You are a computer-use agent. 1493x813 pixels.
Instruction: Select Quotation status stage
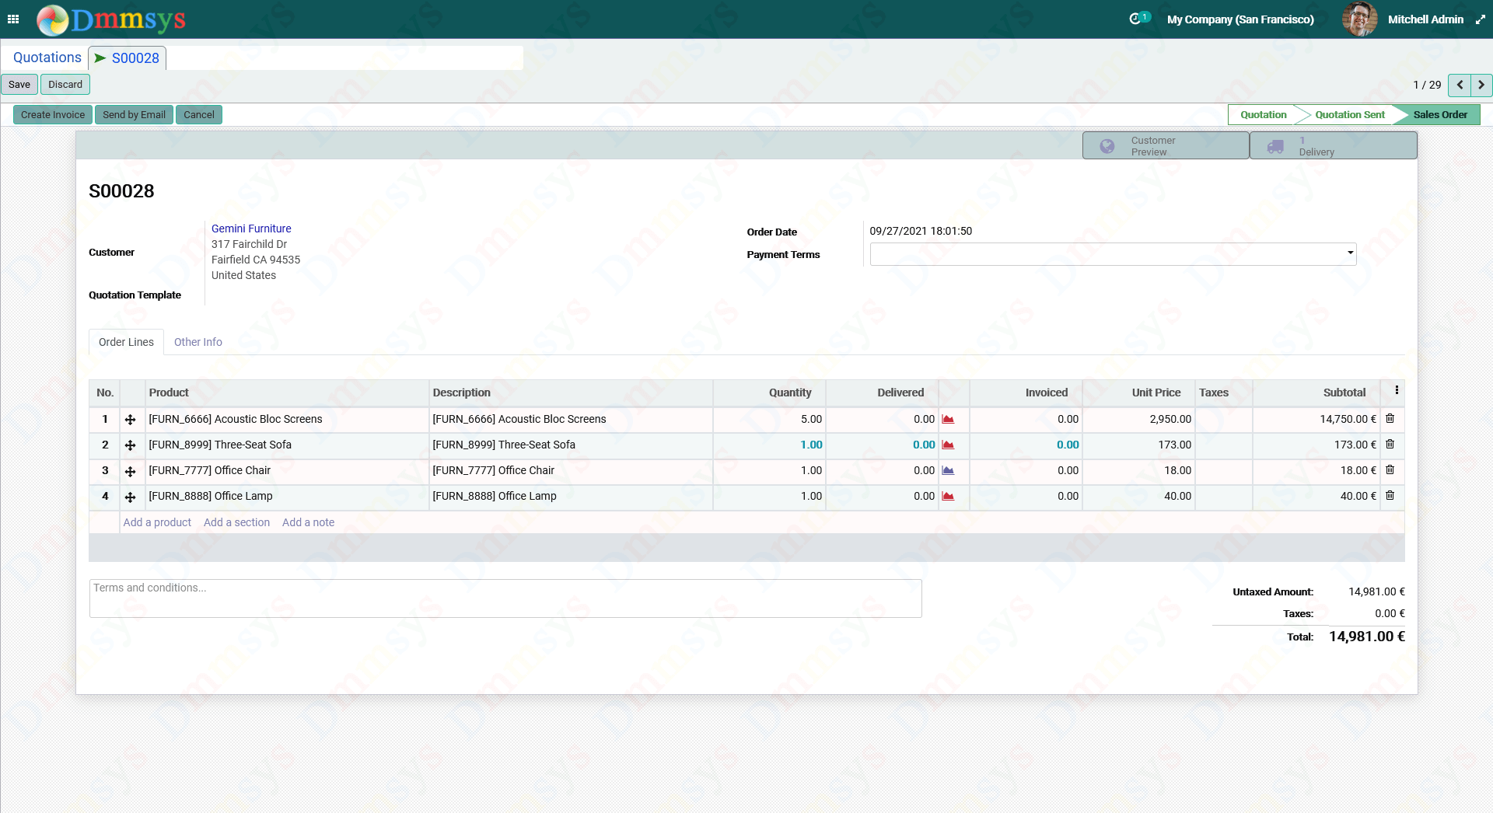1263,114
